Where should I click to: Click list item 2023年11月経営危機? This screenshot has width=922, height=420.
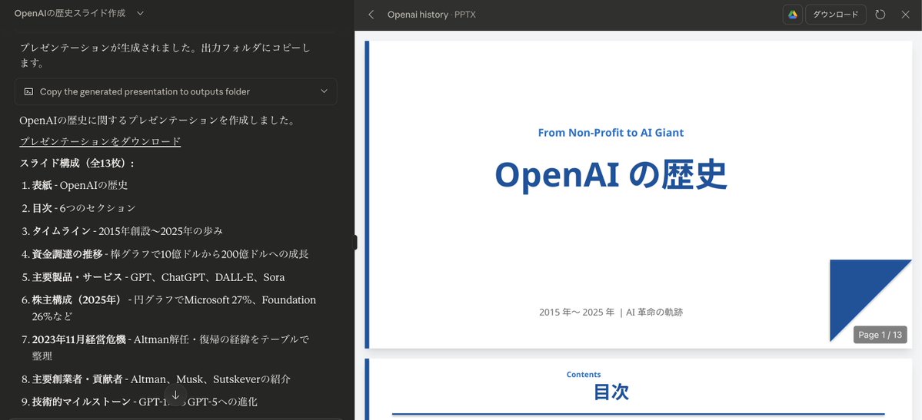(171, 347)
